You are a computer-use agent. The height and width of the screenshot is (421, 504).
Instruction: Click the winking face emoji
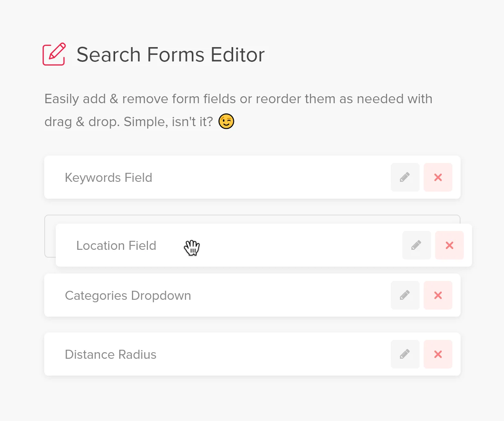point(226,122)
